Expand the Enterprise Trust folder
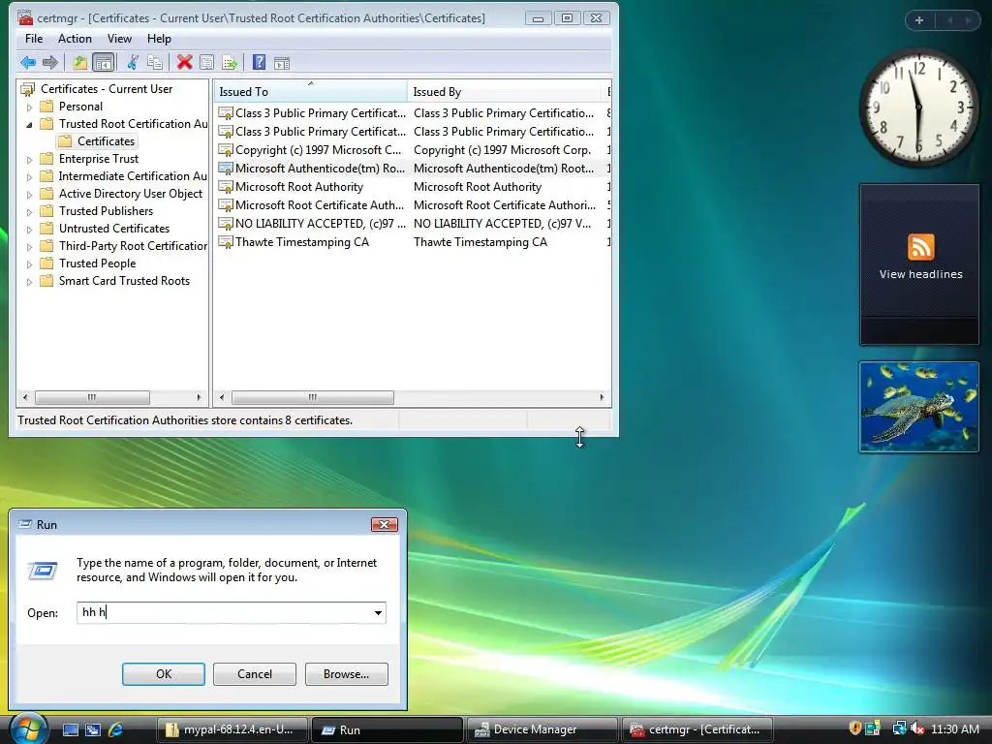 29,160
